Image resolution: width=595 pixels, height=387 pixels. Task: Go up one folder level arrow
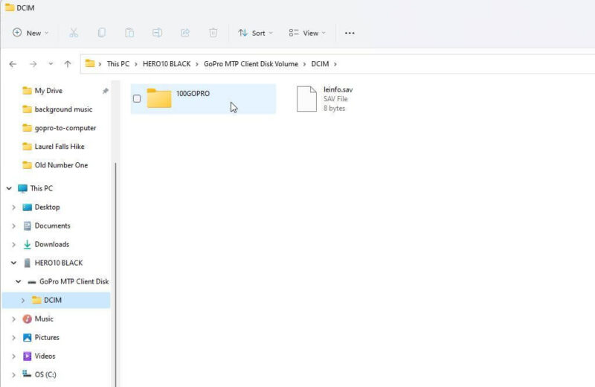68,64
